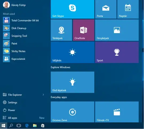Click the Total Commander floppy disk icon
This screenshot has width=144, height=129.
tap(6, 20)
